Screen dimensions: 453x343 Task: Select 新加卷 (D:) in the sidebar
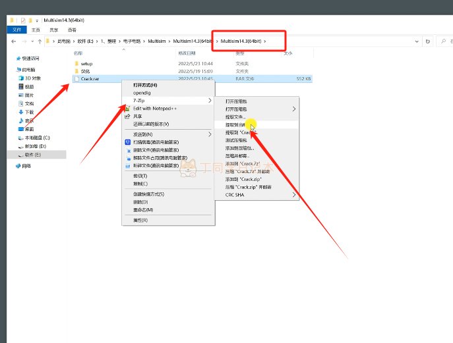pos(35,146)
